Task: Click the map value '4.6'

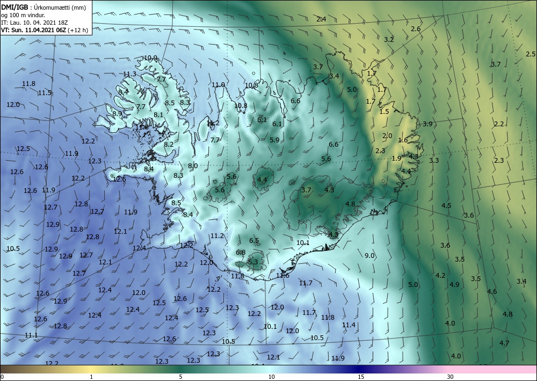Action: 492,292
